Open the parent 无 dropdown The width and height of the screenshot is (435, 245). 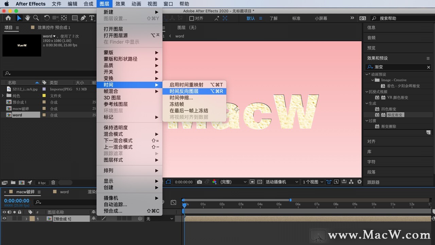pos(160,219)
